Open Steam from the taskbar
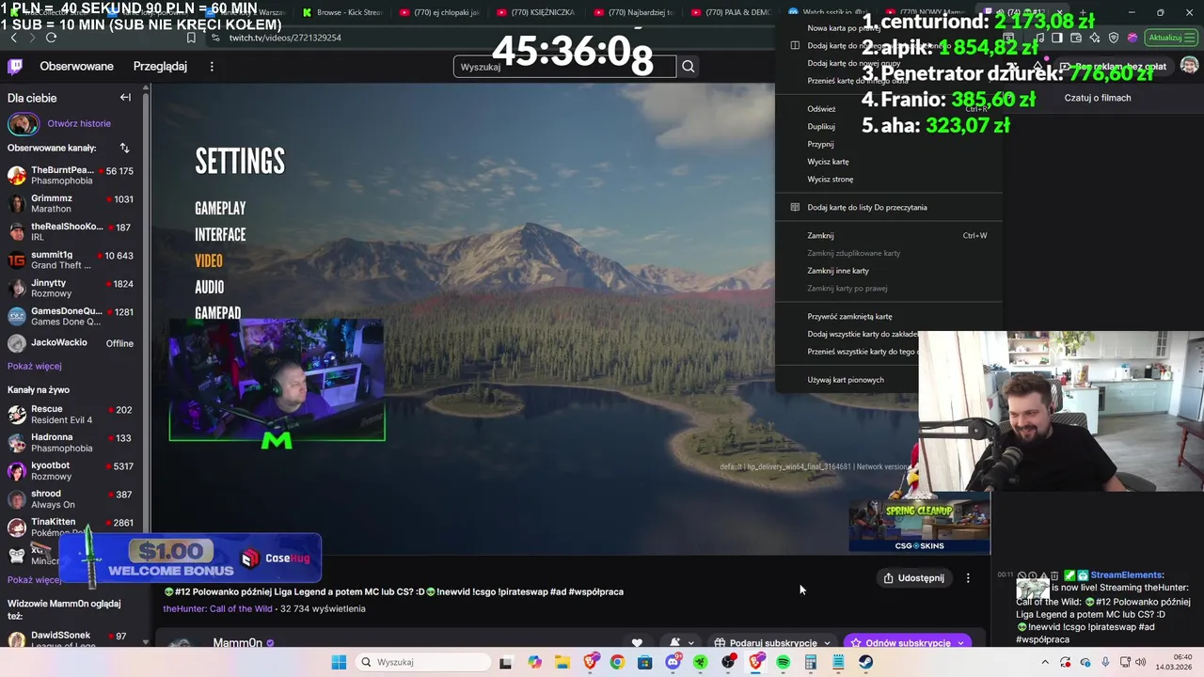The height and width of the screenshot is (677, 1204). (x=865, y=662)
